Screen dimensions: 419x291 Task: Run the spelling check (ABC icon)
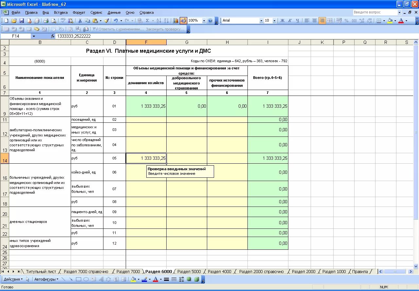[63, 21]
